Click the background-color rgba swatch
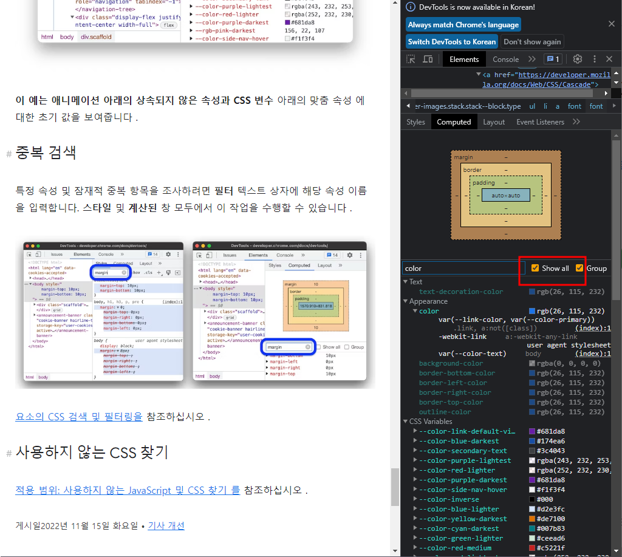The image size is (622, 557). click(532, 363)
